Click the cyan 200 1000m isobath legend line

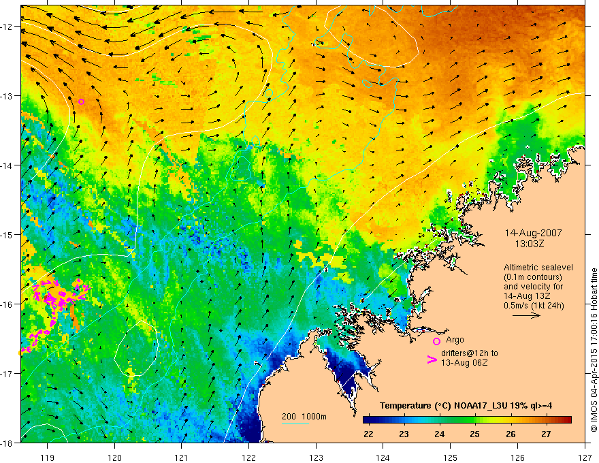295,424
